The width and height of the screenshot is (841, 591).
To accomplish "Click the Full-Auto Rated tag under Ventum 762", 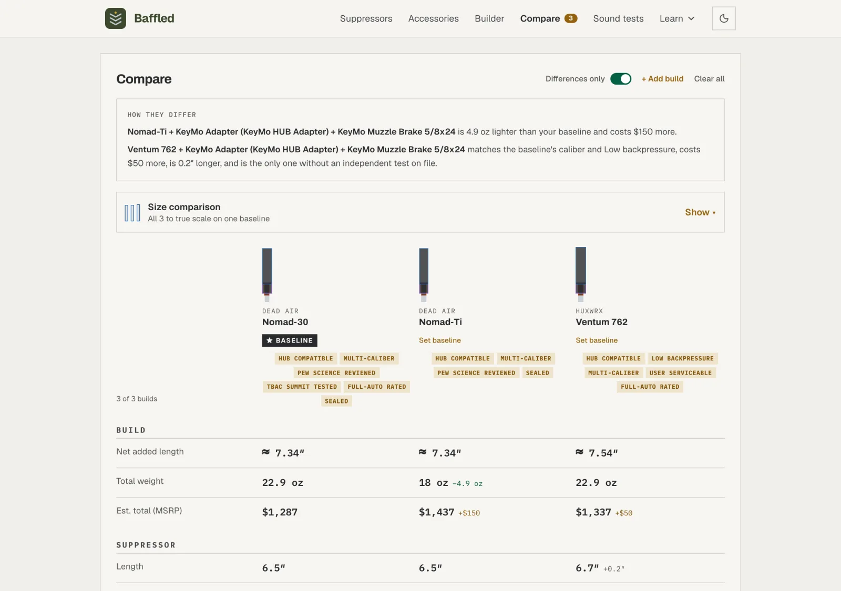I will (650, 387).
